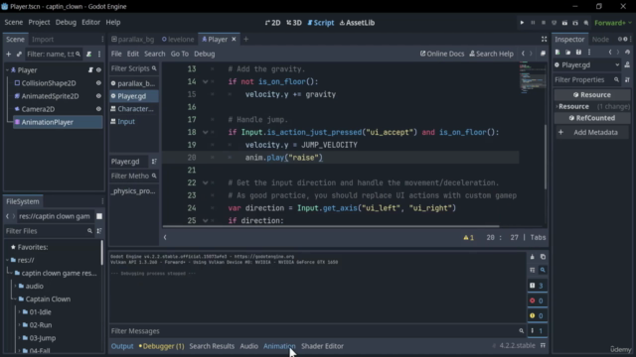The image size is (636, 357).
Task: Run the project with the play button
Action: [522, 23]
